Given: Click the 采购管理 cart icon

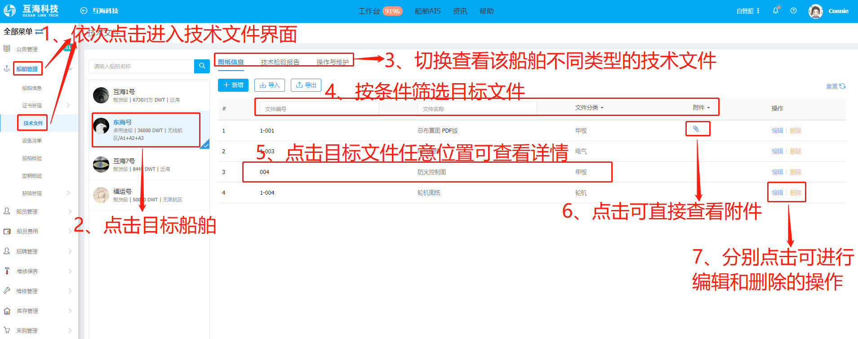Looking at the screenshot, I should pyautogui.click(x=7, y=330).
